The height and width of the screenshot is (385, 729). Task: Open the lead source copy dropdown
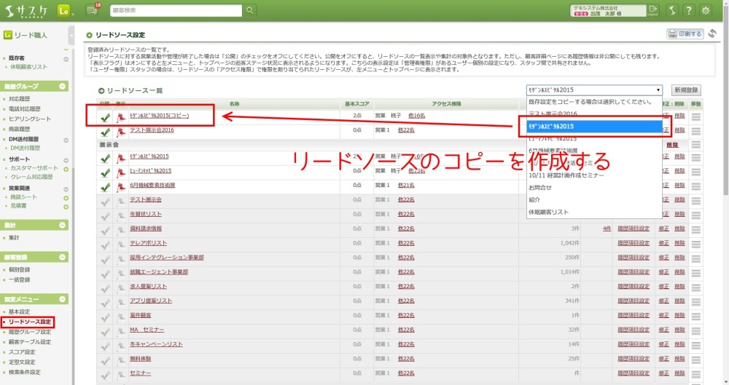click(x=594, y=90)
